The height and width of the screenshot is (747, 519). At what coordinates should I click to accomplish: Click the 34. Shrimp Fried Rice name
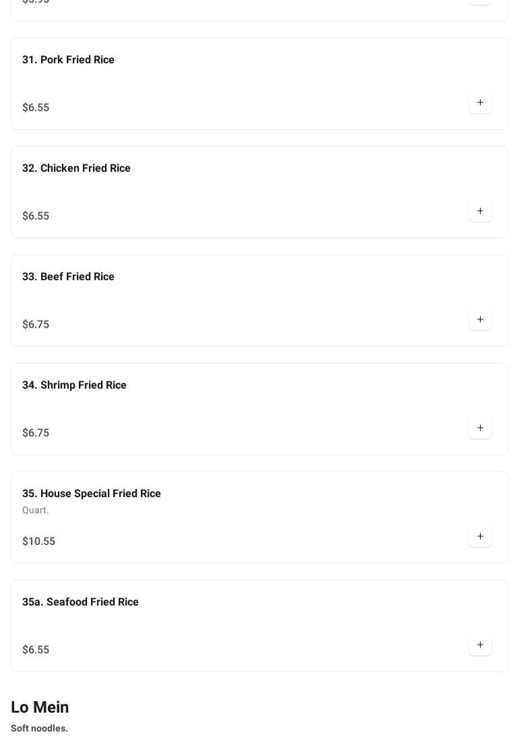coord(74,385)
